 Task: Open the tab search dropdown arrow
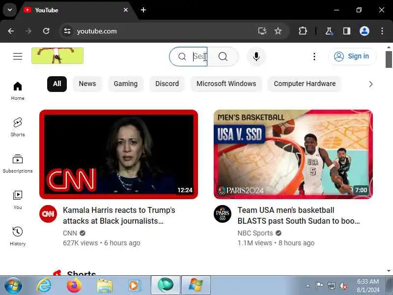click(x=10, y=10)
